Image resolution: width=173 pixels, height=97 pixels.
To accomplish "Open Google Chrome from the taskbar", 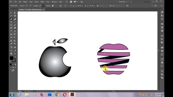I will 57,95.
